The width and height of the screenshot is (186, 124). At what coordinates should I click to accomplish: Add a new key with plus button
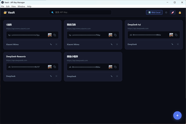(177, 115)
